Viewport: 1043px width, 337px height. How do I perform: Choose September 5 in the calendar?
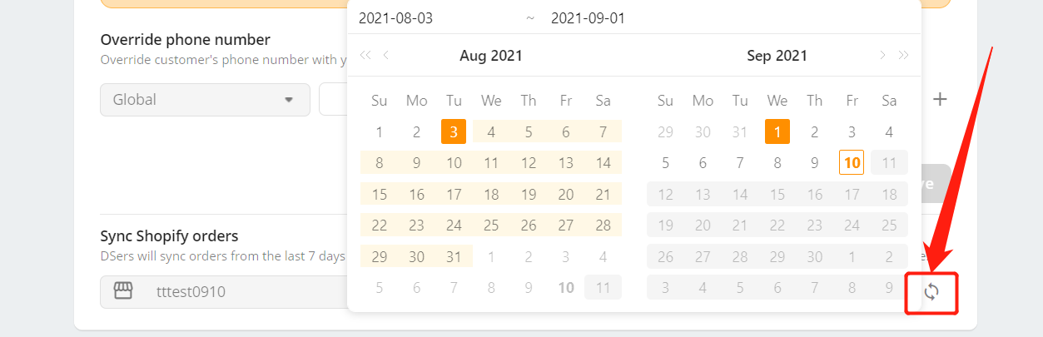(x=665, y=163)
